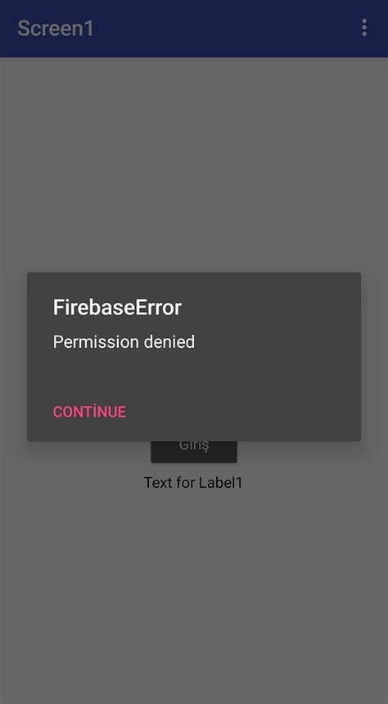Click app bar between Screen1 and menu icon
The height and width of the screenshot is (704, 388).
(x=224, y=28)
